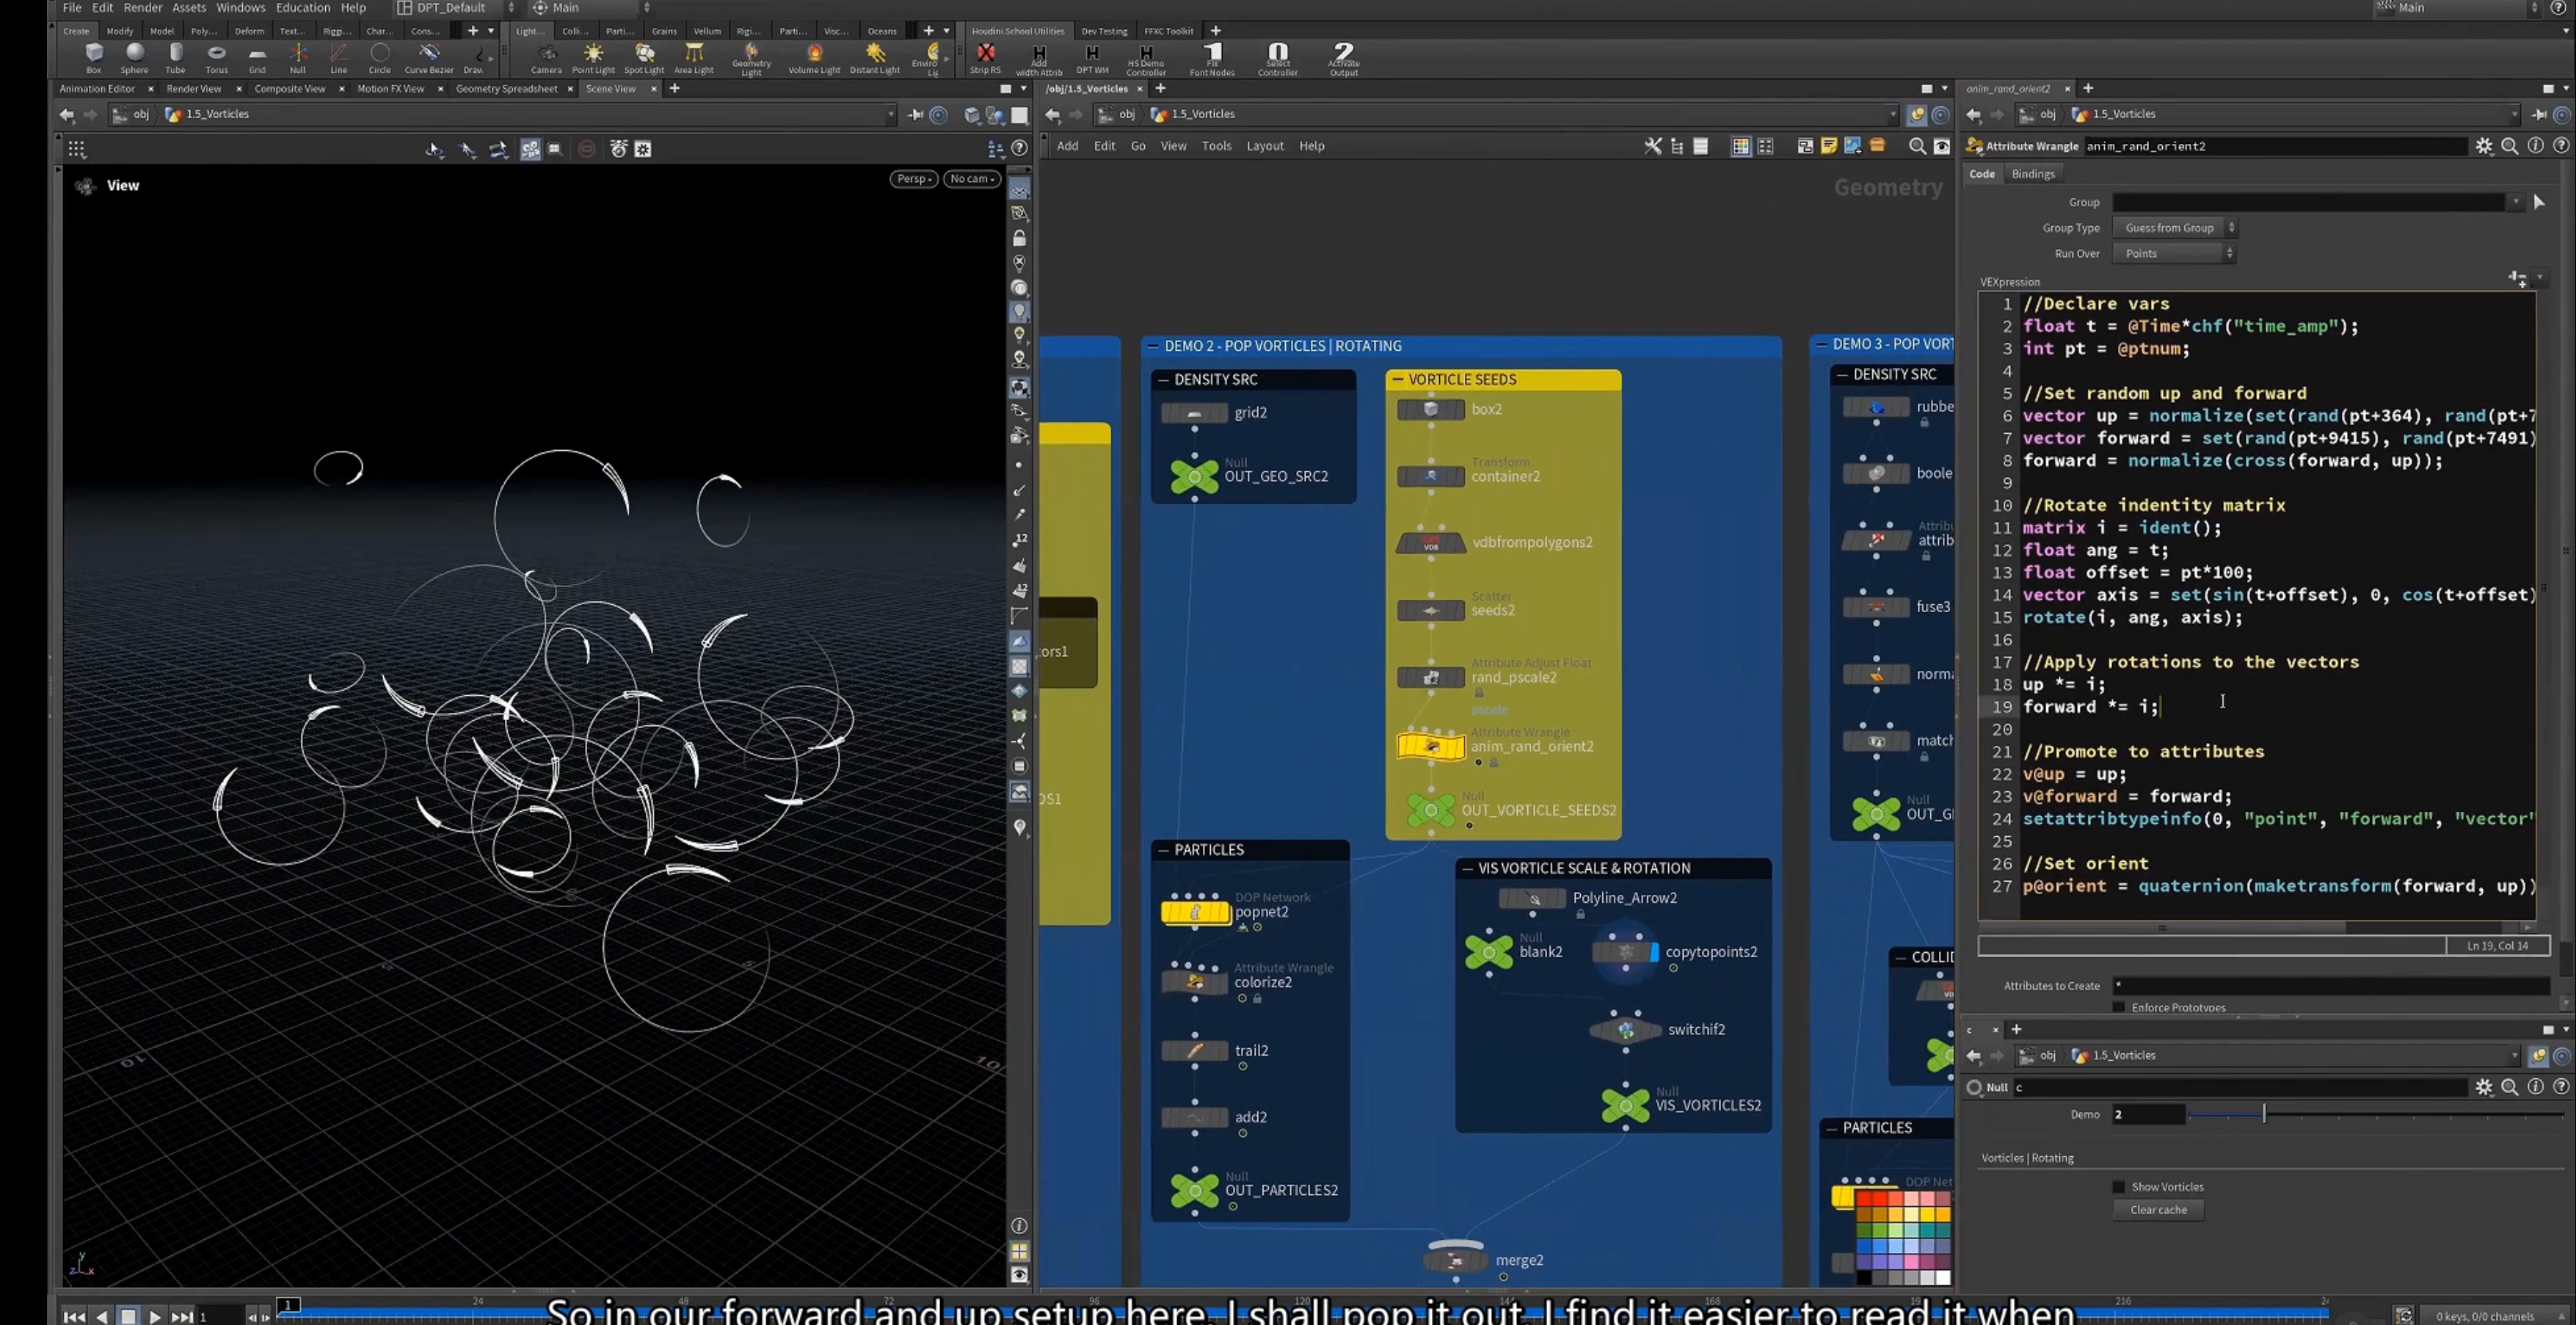
Task: Enable the Show Vorticles checkbox
Action: pos(2118,1186)
